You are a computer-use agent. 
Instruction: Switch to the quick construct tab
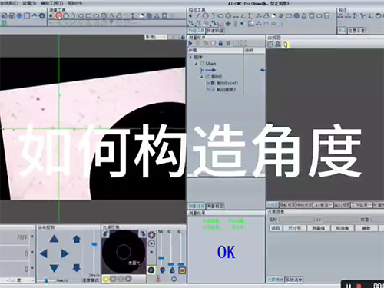(215, 31)
